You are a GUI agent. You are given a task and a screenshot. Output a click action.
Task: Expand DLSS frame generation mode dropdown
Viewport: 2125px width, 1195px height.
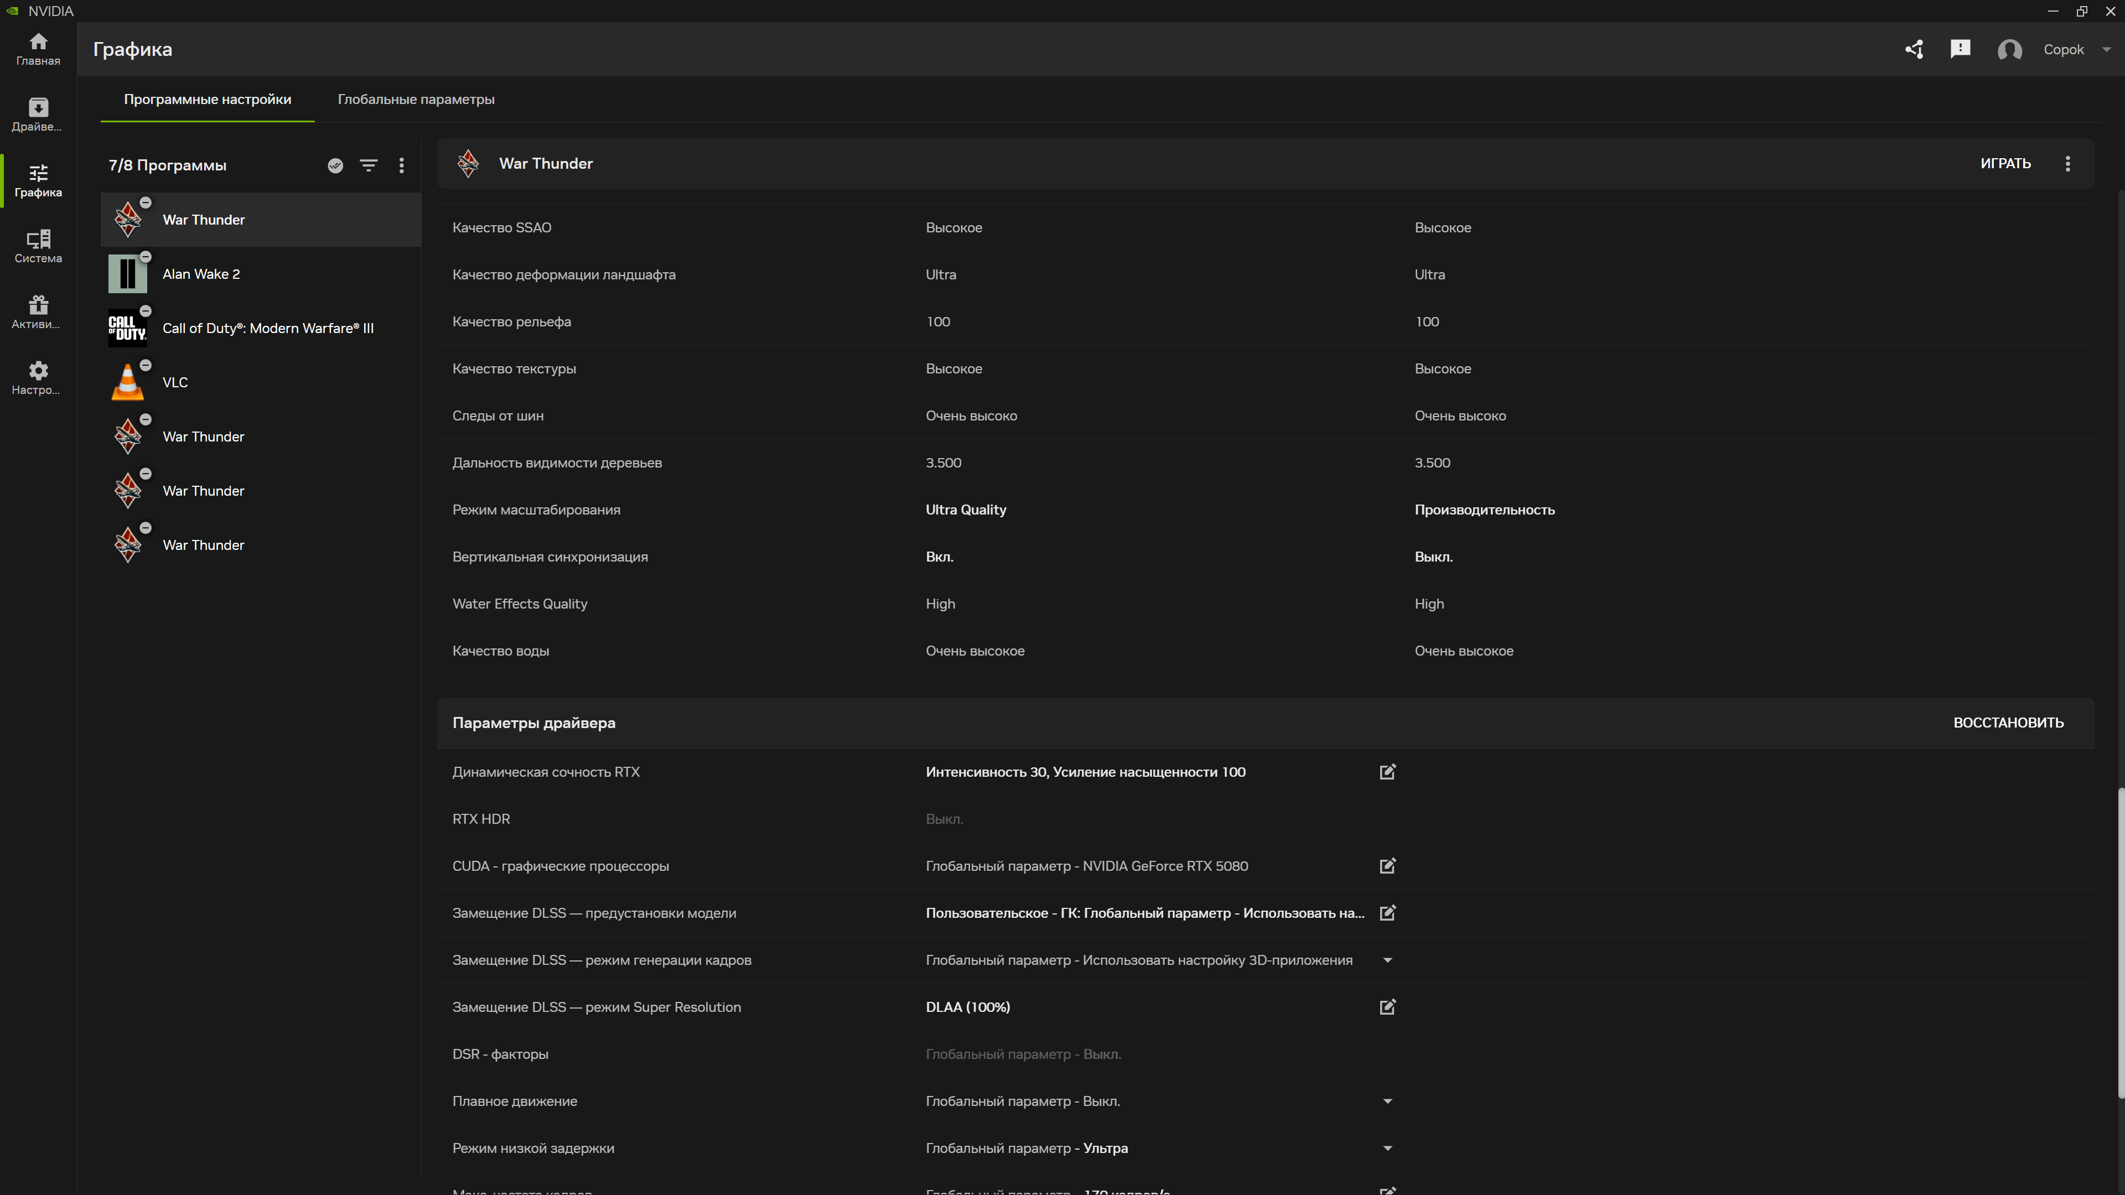point(1387,960)
